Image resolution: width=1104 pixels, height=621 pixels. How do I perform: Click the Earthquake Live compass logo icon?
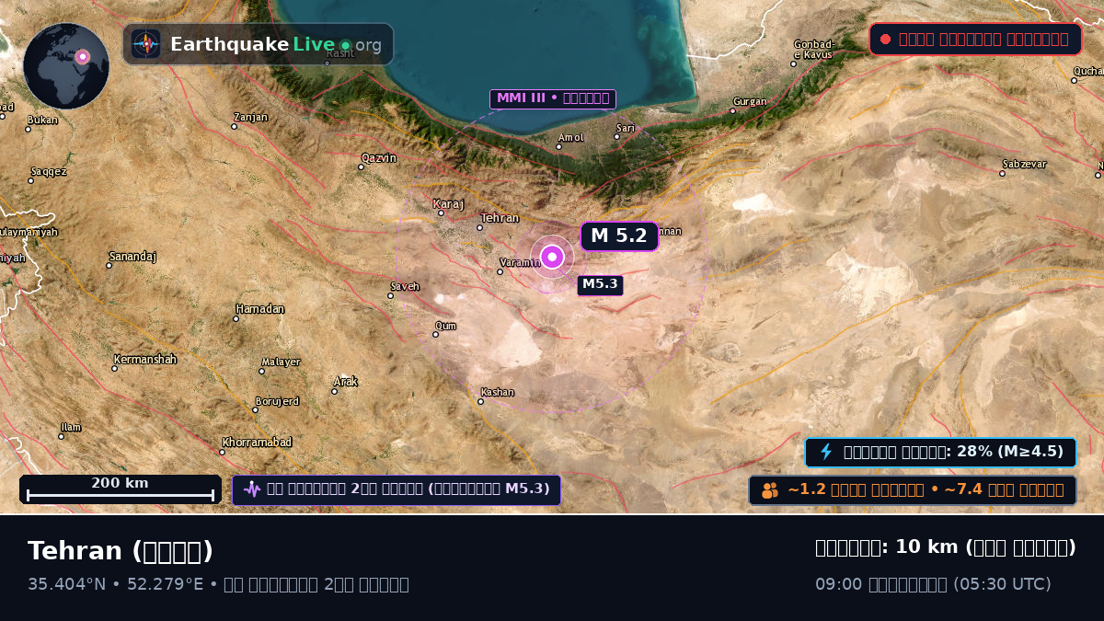tap(146, 44)
